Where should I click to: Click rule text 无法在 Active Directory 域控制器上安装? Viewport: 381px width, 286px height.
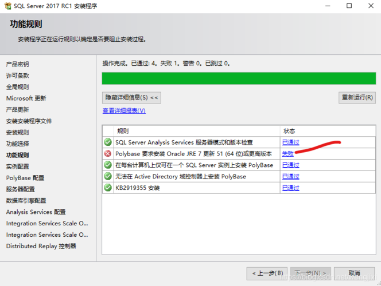pyautogui.click(x=181, y=177)
